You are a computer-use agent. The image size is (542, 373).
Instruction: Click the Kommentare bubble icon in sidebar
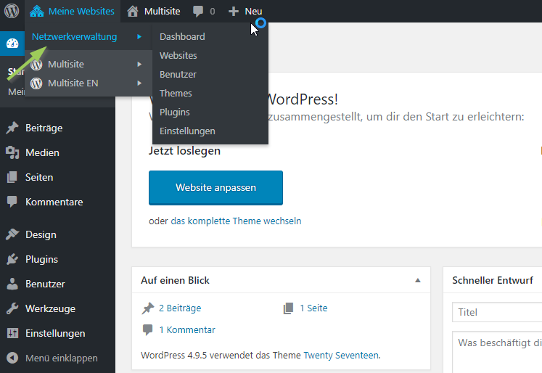tap(12, 202)
